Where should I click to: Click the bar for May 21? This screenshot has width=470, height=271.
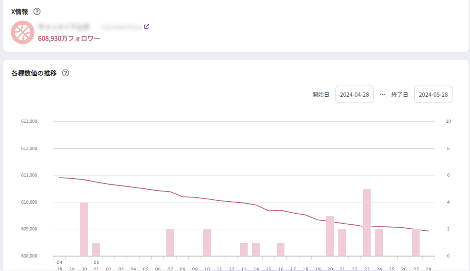click(342, 243)
